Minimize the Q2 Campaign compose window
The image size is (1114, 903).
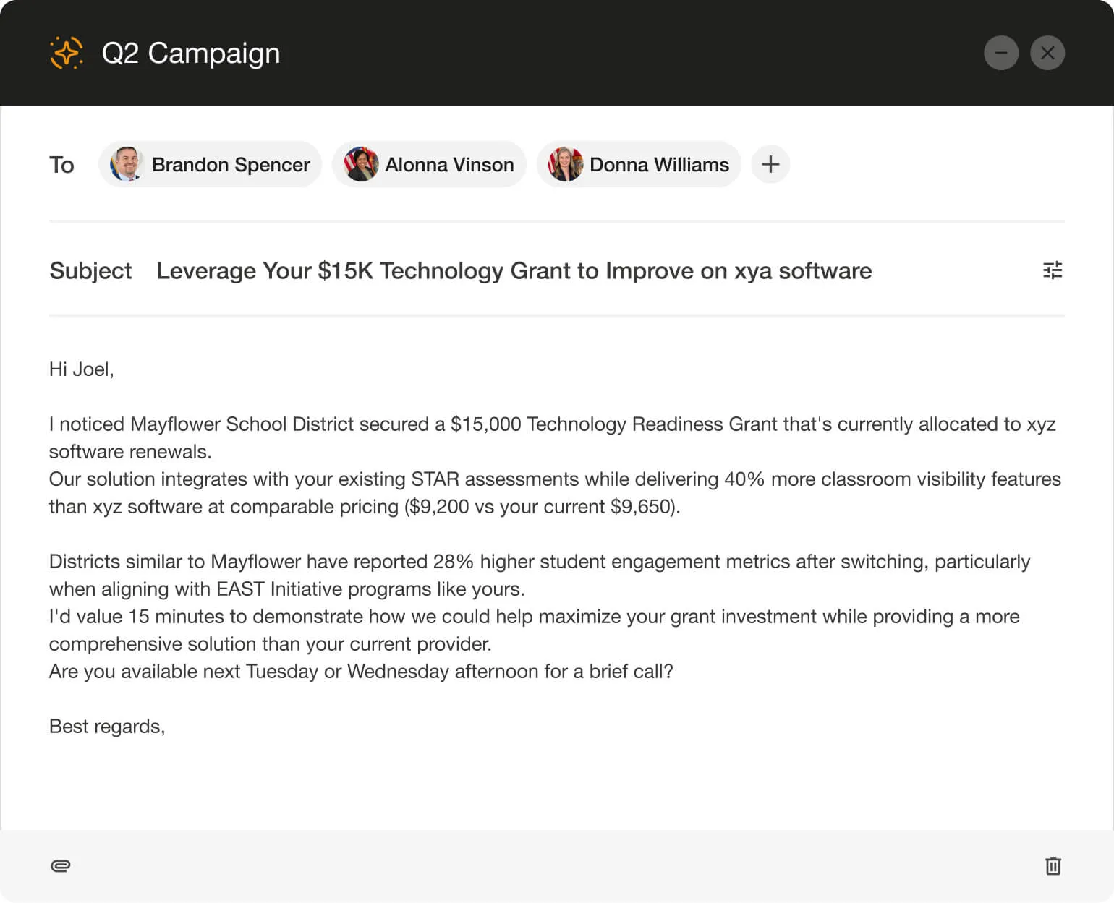[1001, 53]
